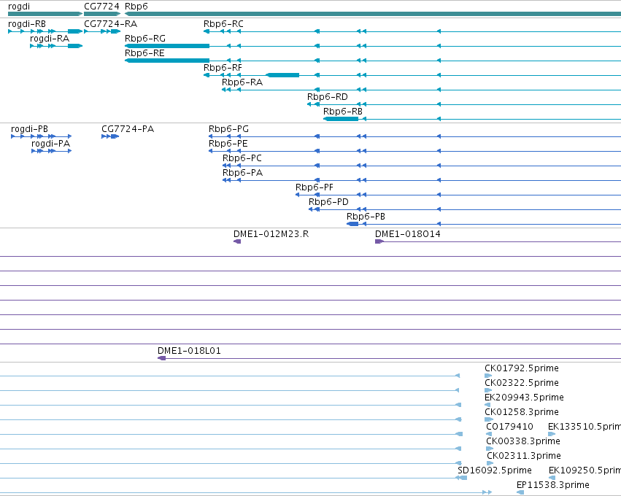Select the DME1-018L01 purple arrow glyph
The width and height of the screenshot is (621, 496).
pos(161,359)
